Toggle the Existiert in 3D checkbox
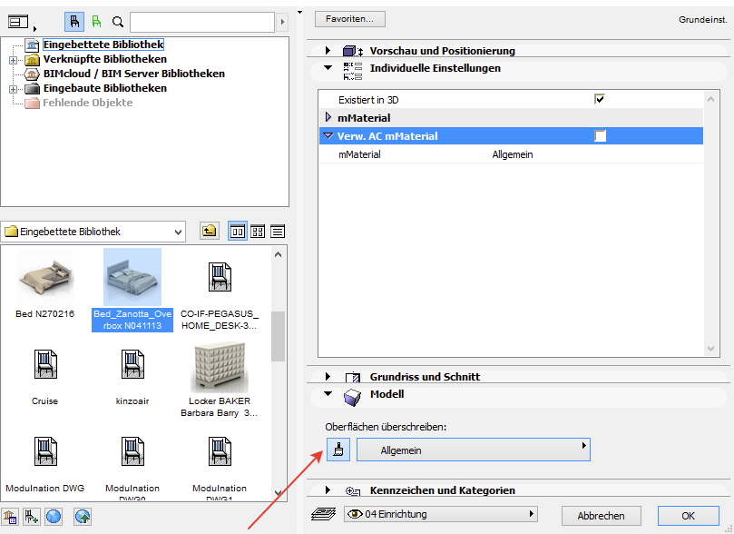The image size is (734, 534). tap(599, 99)
